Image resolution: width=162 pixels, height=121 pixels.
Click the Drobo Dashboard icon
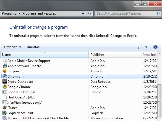click(5, 81)
